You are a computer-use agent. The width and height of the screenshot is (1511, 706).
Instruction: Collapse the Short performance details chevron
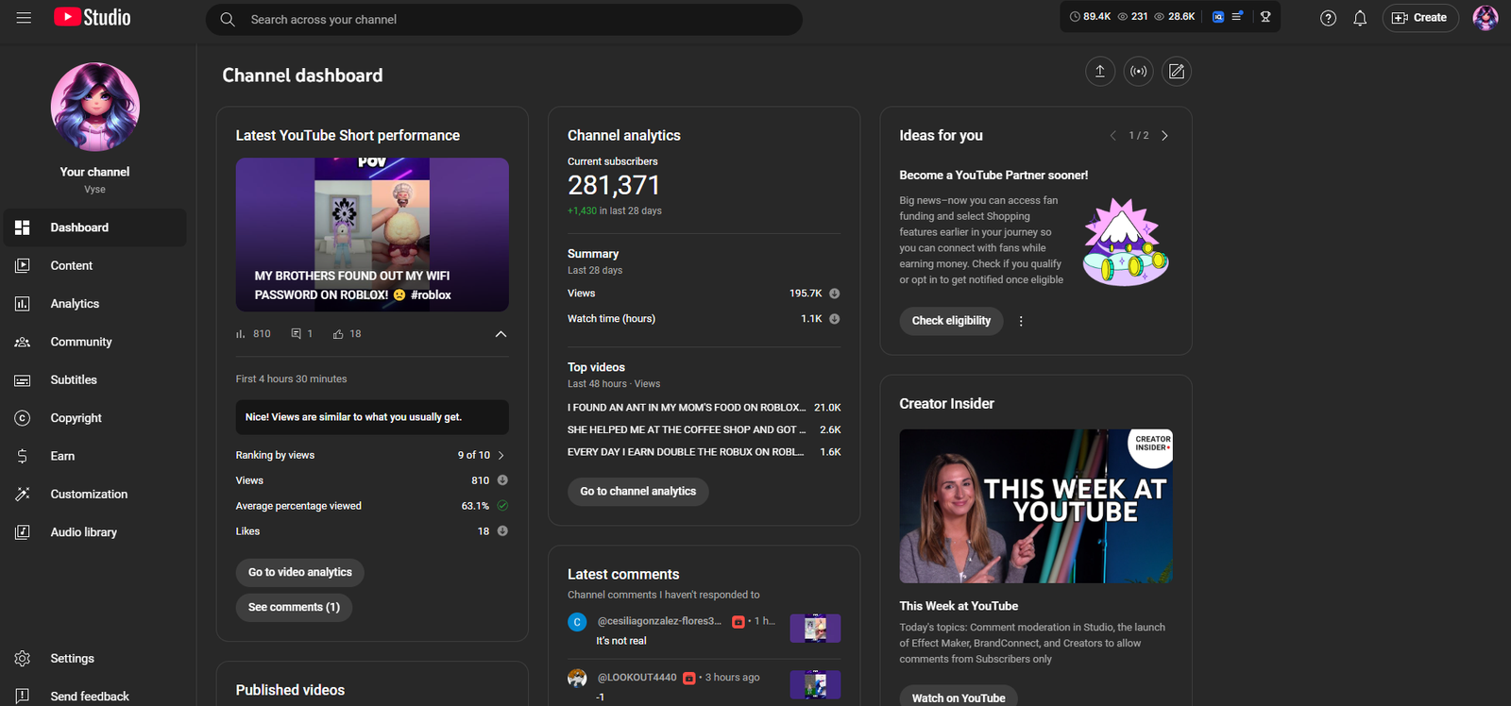(501, 334)
